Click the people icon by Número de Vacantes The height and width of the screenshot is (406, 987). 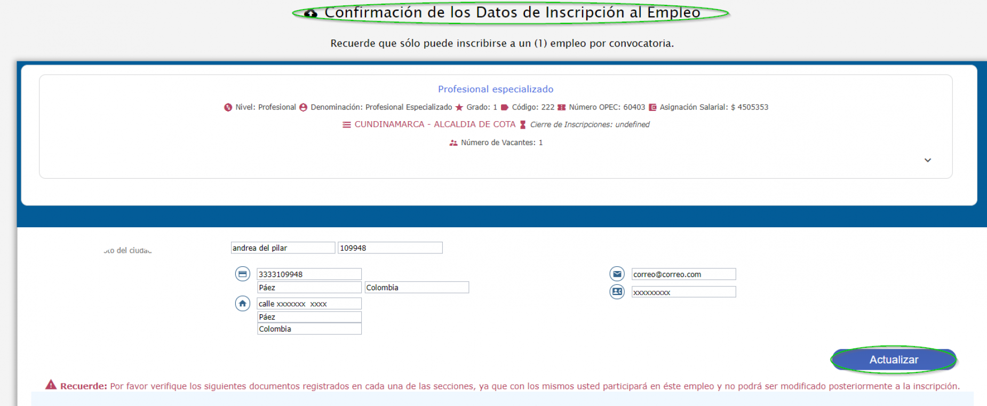click(453, 143)
